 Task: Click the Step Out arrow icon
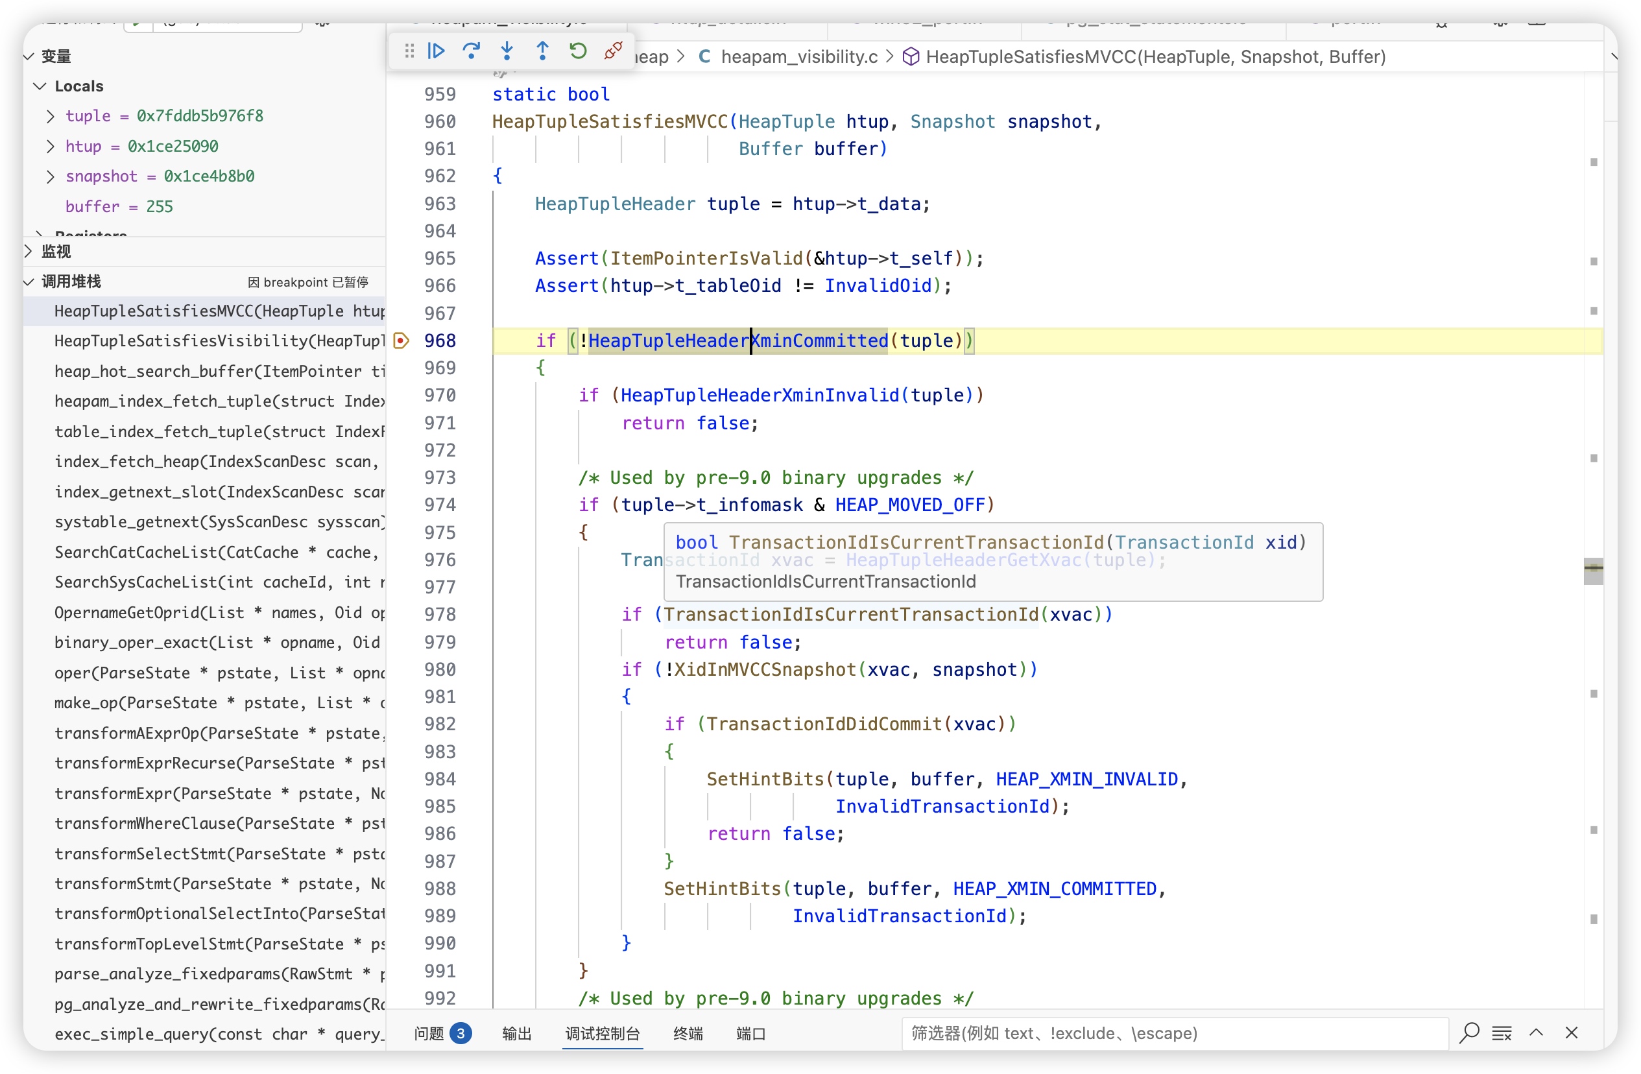coord(543,51)
